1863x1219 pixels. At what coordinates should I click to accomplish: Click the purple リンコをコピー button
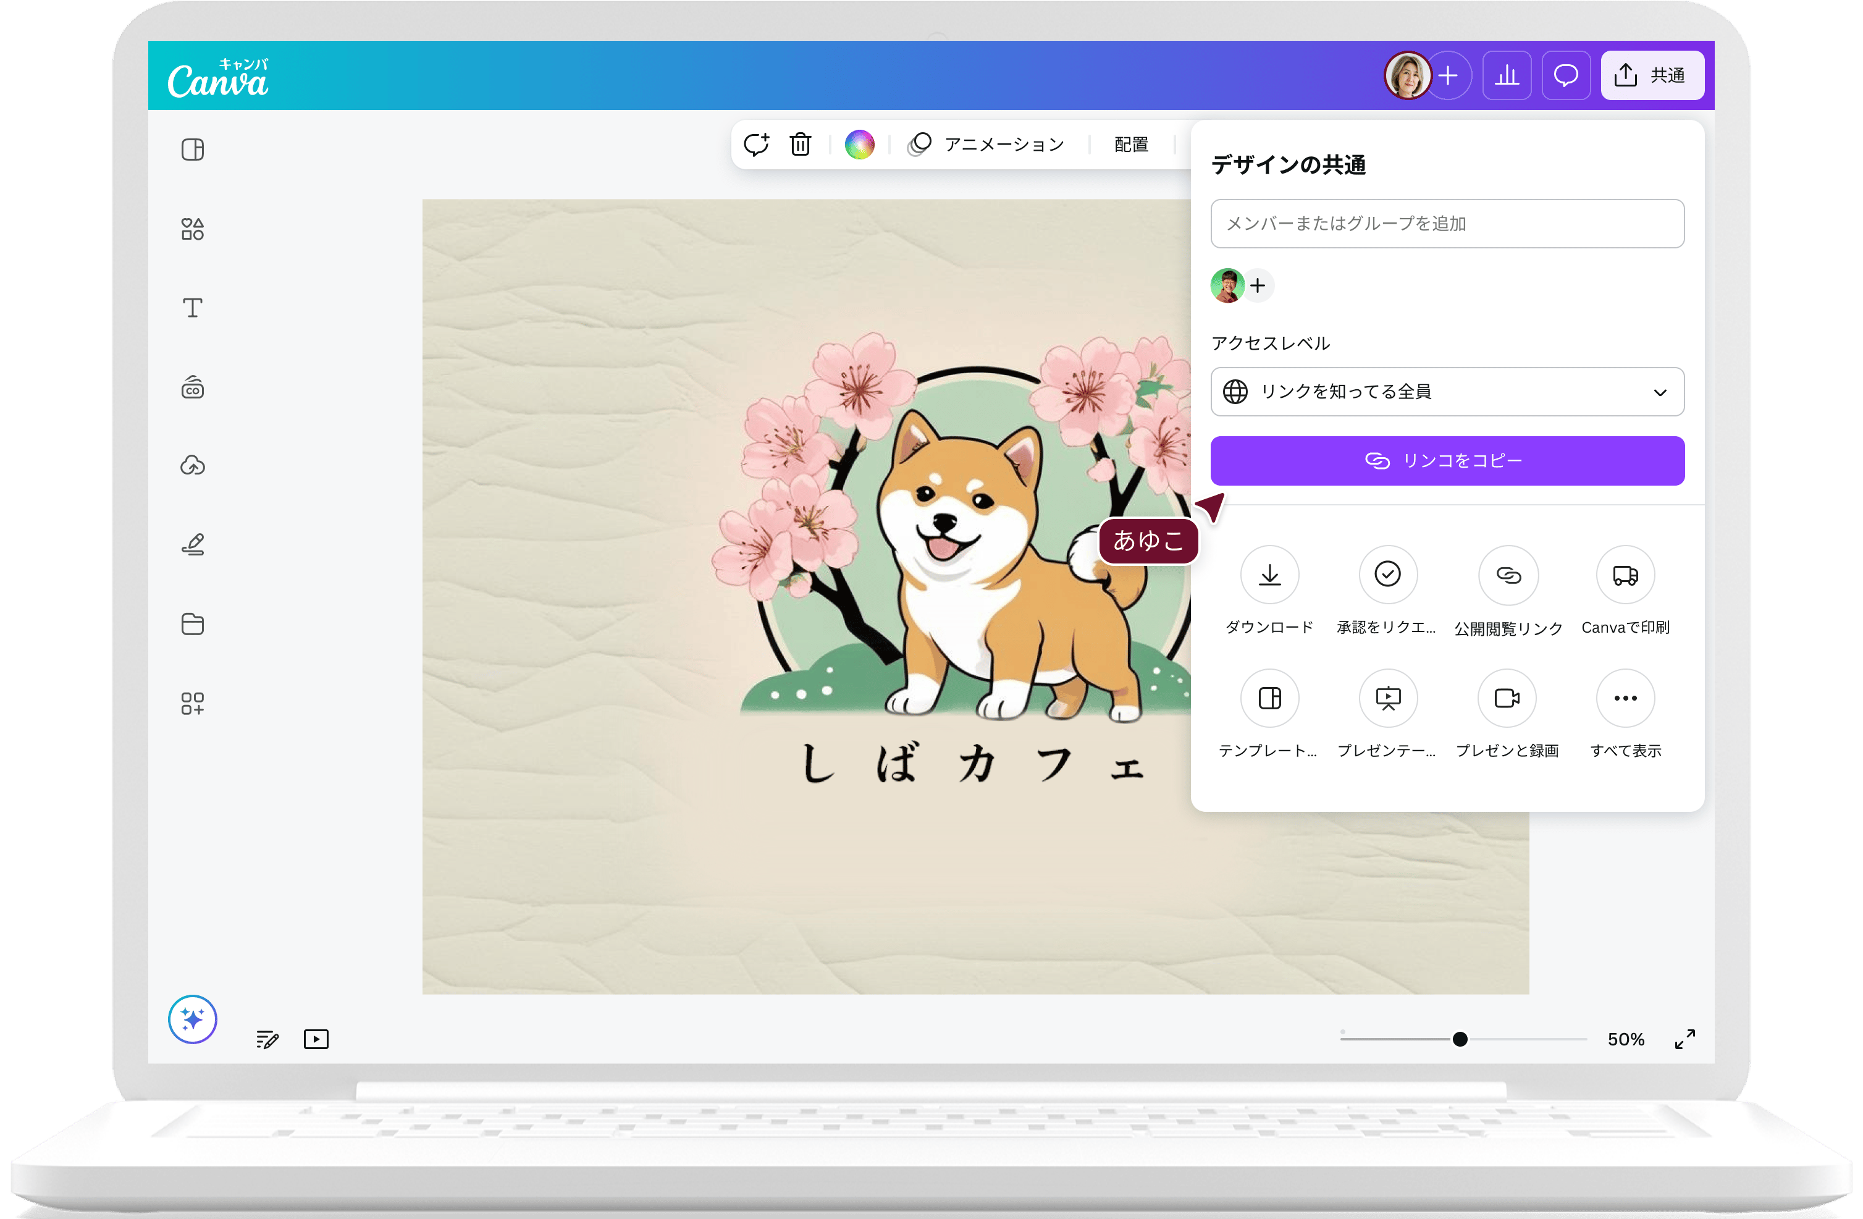click(1447, 460)
